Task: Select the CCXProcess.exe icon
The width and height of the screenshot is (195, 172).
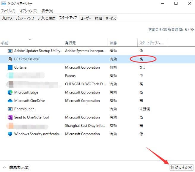Action: pos(10,59)
